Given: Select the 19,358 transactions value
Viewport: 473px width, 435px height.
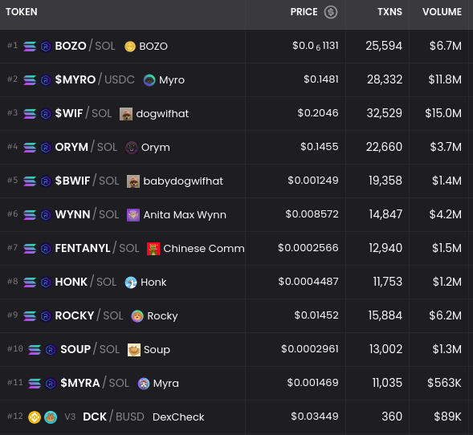Looking at the screenshot, I should 385,181.
